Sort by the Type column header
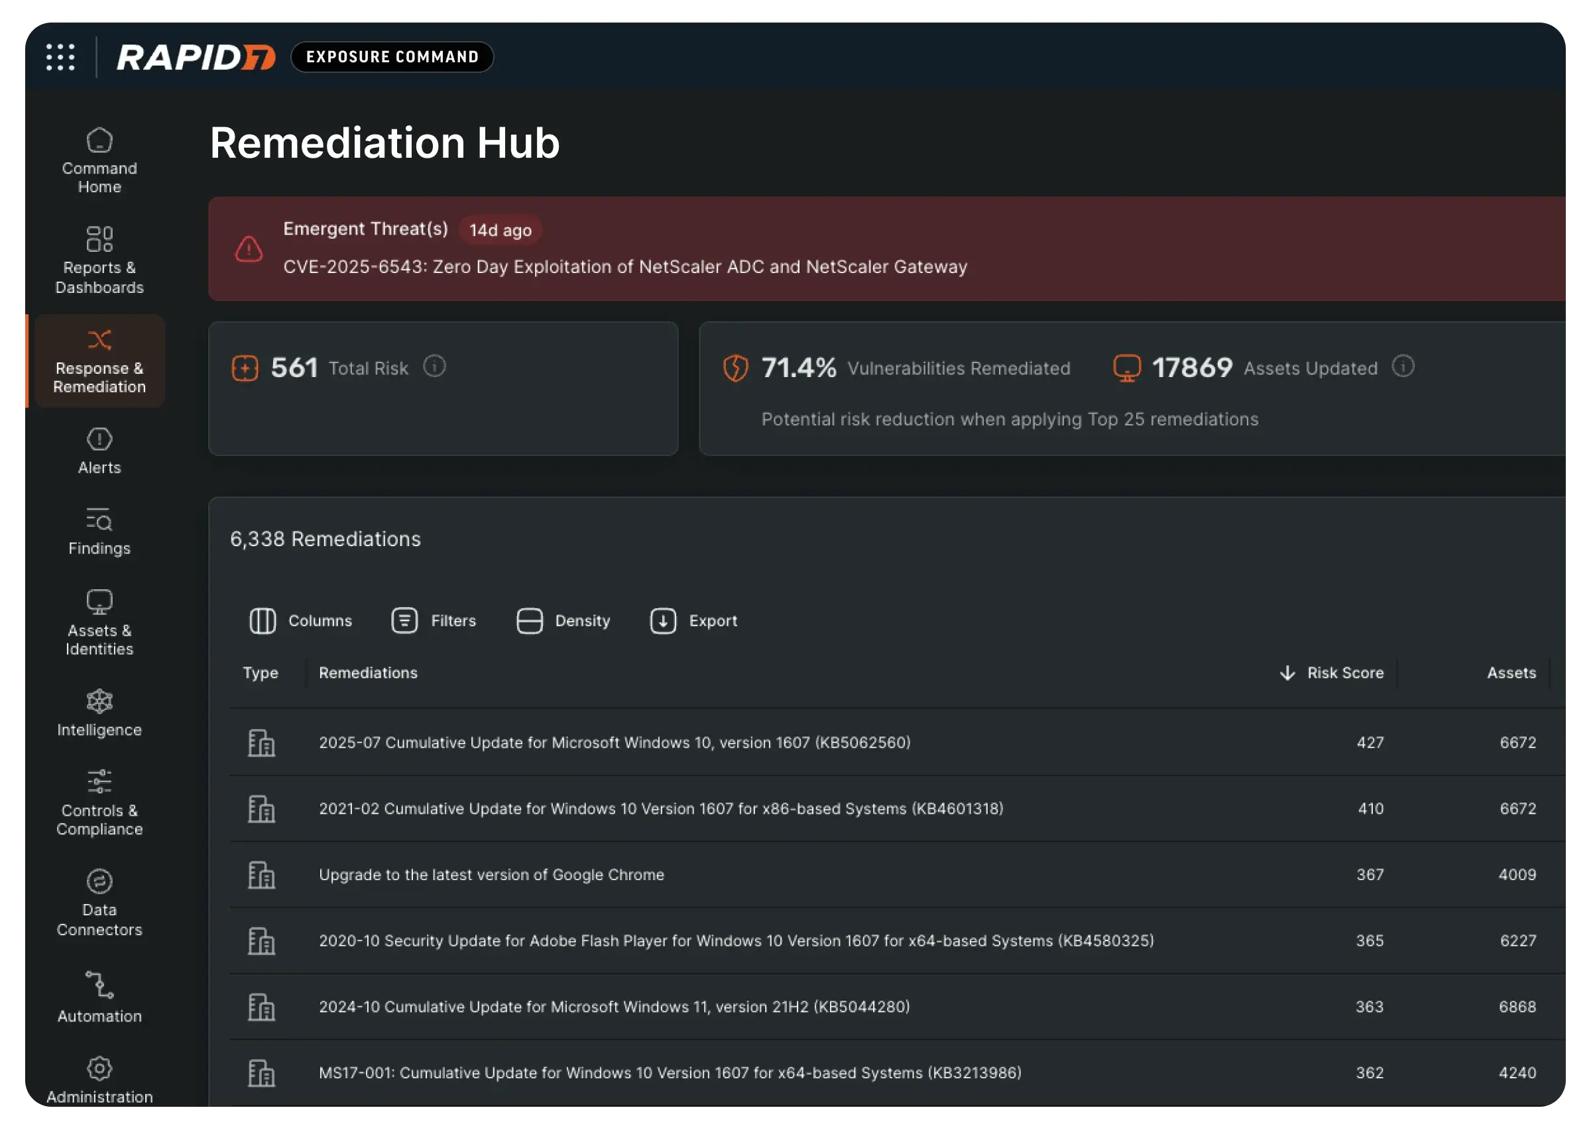Screen dimensions: 1591x1128 [261, 673]
